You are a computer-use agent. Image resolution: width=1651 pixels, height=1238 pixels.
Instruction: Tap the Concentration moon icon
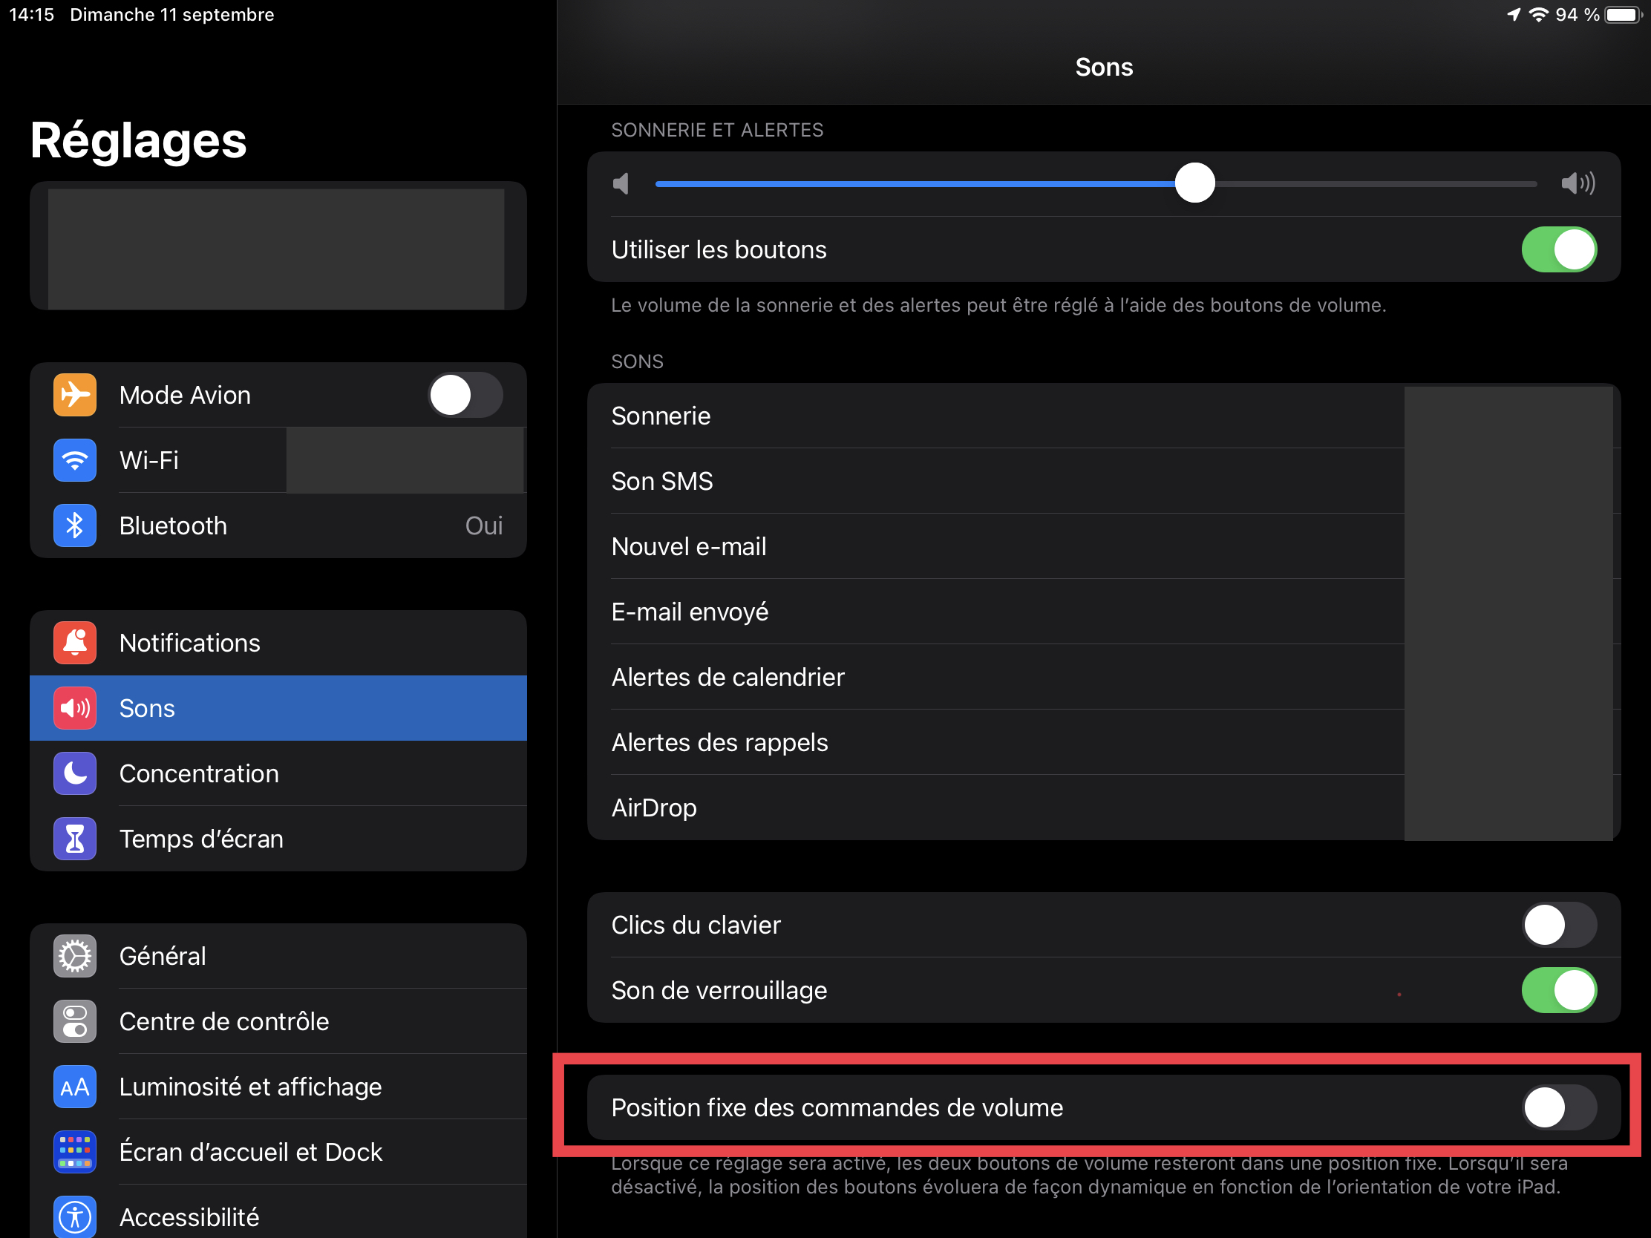[x=75, y=773]
